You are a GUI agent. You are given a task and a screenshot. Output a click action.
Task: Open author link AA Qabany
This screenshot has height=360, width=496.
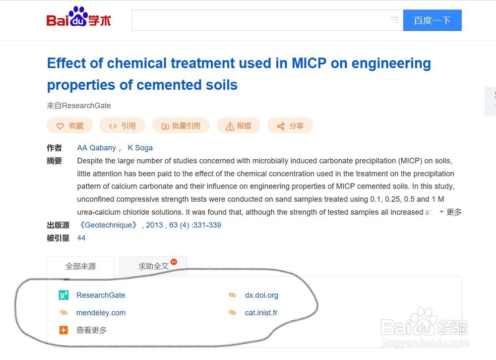(x=97, y=148)
